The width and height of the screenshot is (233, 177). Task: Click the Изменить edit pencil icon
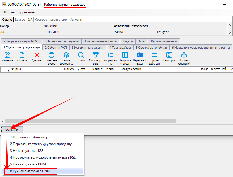(7, 55)
